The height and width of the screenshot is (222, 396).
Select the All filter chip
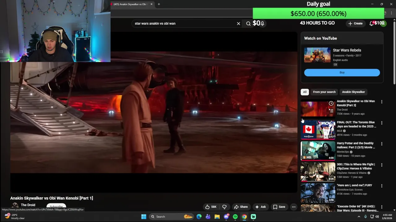[x=305, y=92]
